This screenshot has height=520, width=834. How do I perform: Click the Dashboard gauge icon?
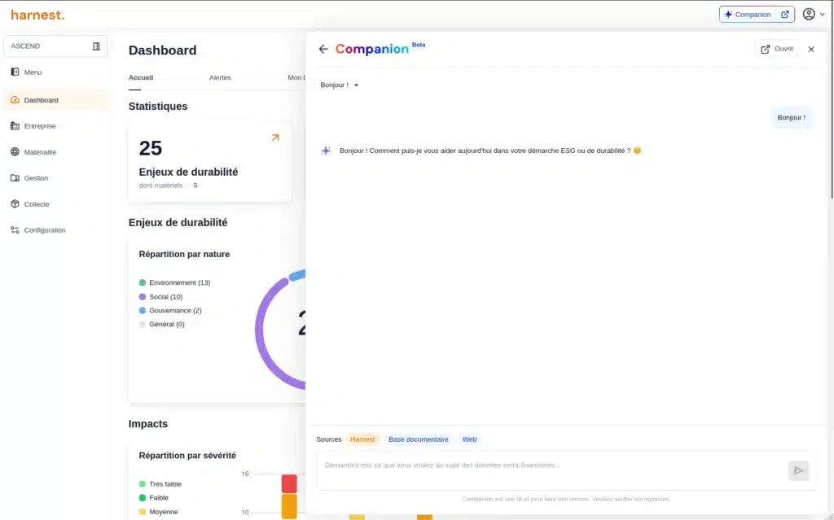(15, 100)
